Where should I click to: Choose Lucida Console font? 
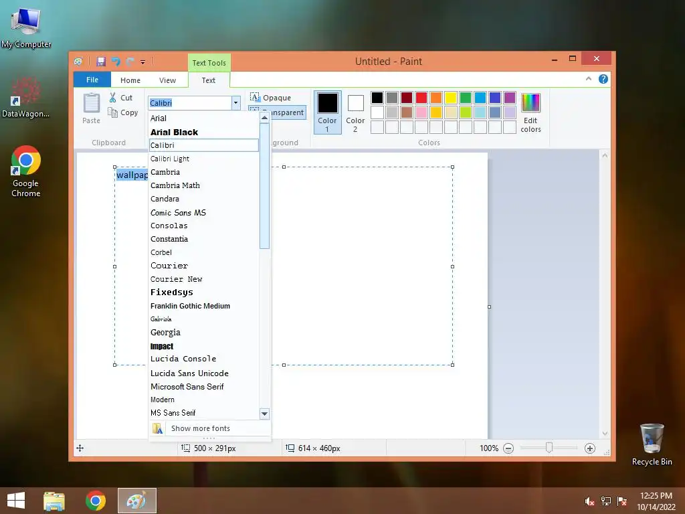click(x=204, y=359)
